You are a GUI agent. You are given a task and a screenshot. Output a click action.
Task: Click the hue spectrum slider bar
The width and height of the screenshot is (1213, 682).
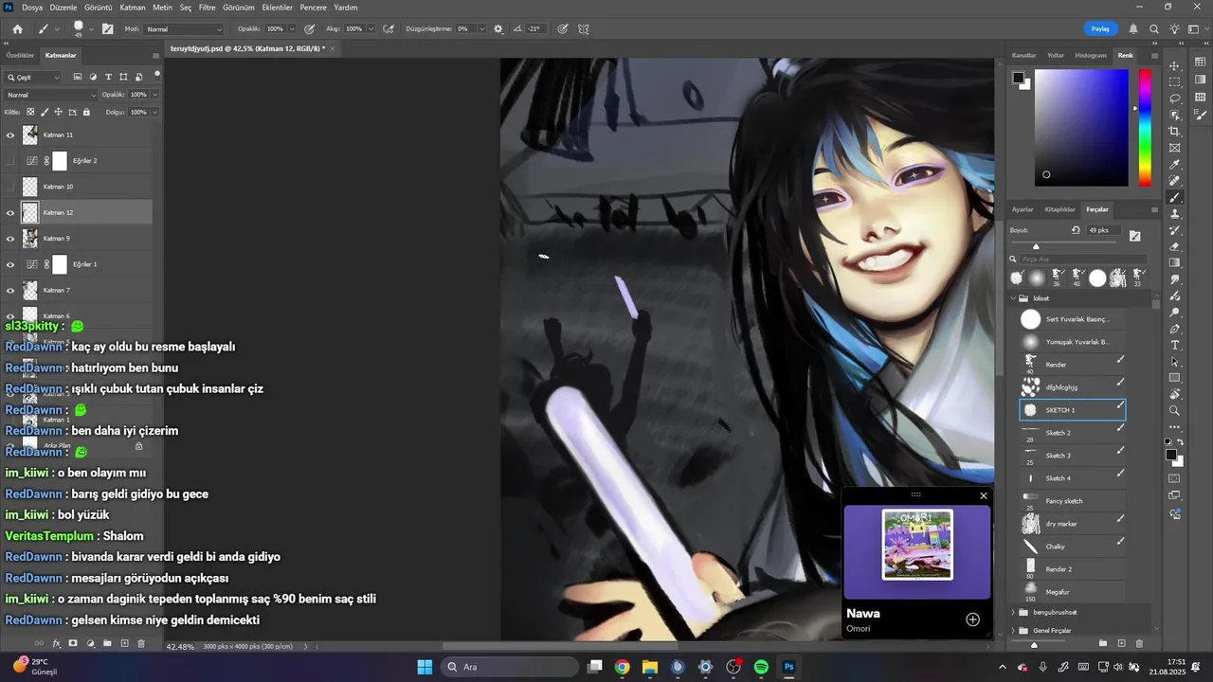point(1145,128)
